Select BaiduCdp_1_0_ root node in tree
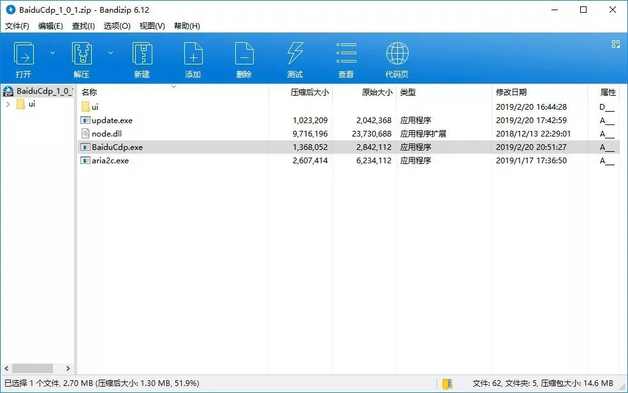Image resolution: width=628 pixels, height=393 pixels. pyautogui.click(x=45, y=91)
